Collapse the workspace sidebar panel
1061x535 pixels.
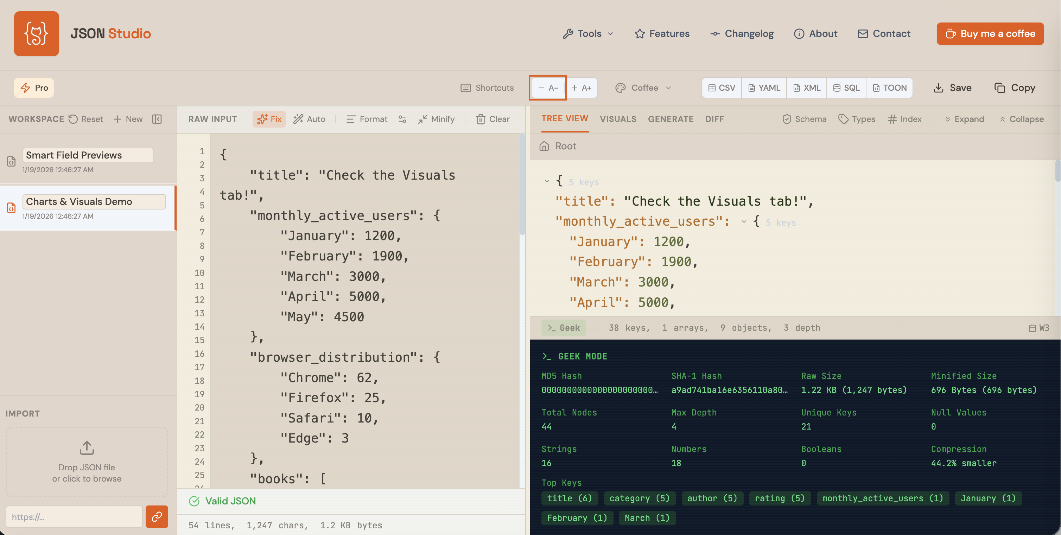(157, 119)
